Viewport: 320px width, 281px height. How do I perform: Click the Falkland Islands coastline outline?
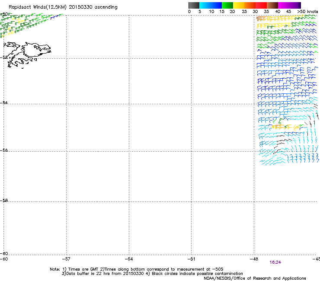click(x=27, y=55)
